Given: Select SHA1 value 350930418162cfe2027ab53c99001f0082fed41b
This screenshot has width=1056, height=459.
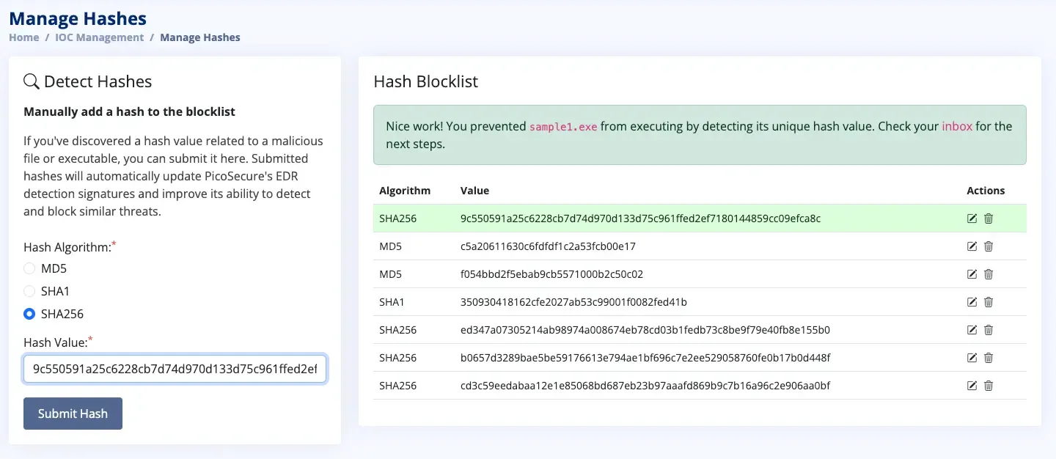Looking at the screenshot, I should [573, 302].
